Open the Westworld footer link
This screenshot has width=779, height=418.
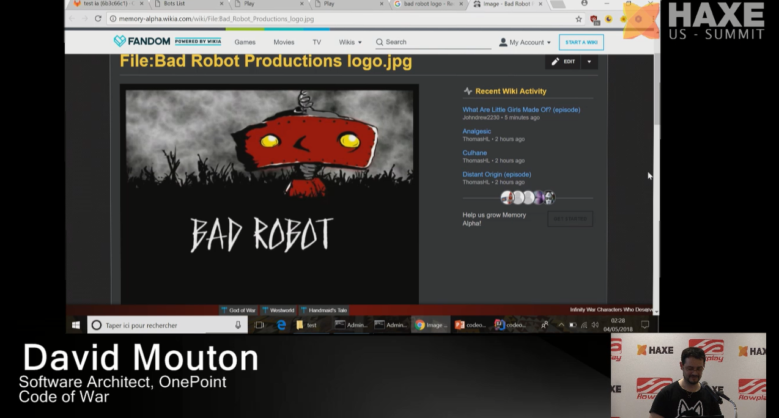[x=278, y=310]
